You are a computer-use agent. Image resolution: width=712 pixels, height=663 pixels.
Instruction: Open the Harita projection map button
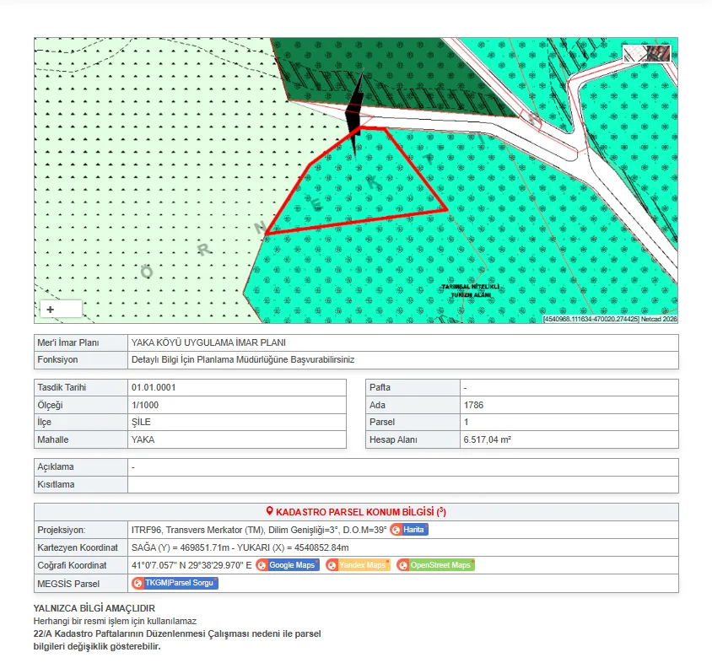coord(409,530)
